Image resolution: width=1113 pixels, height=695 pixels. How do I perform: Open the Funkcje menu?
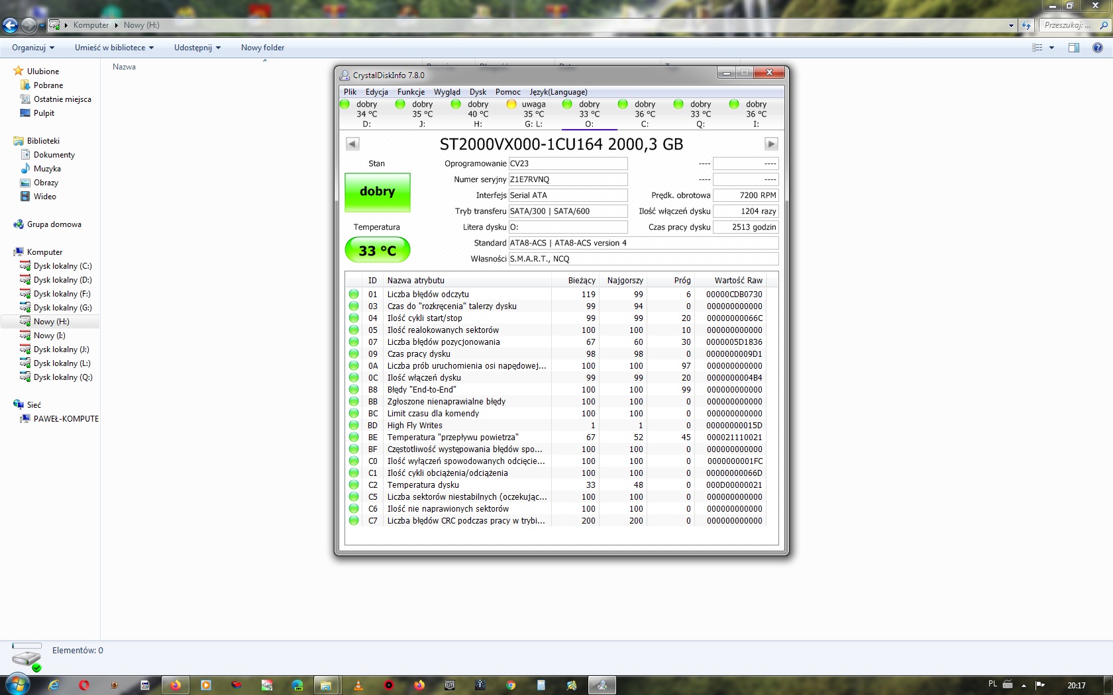click(411, 92)
